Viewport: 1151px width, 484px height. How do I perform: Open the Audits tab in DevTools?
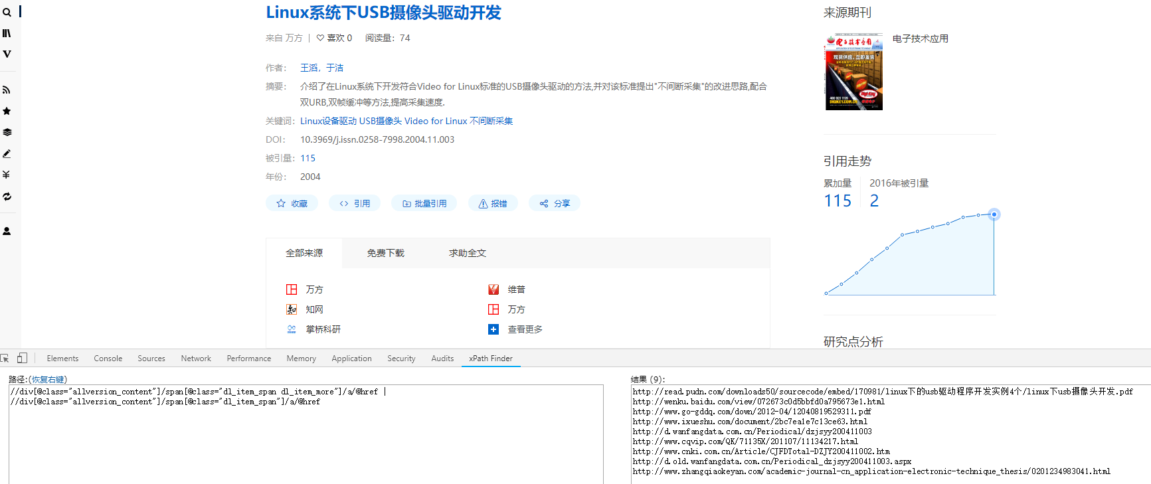[443, 359]
